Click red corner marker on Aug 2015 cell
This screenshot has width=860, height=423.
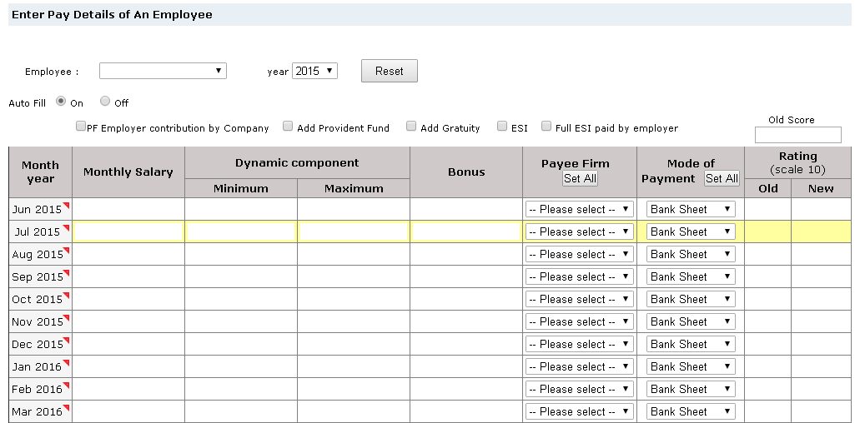[67, 250]
